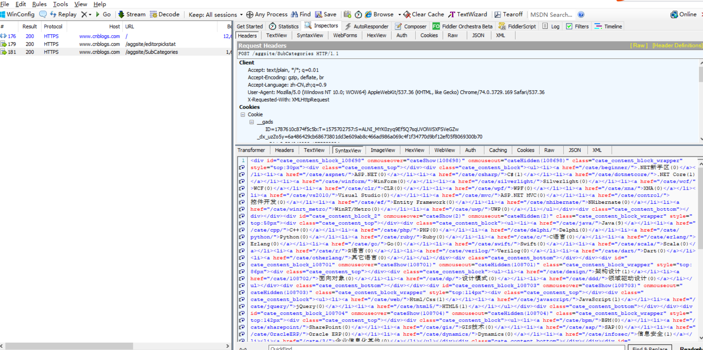
Task: Toggle Stream mode
Action: 132,14
